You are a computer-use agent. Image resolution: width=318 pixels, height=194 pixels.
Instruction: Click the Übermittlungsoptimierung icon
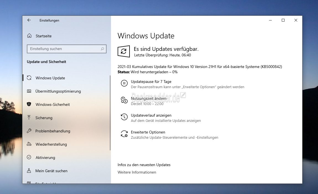point(29,91)
